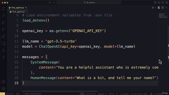Open the Testing beaker view
169x95 pixels.
click(3, 50)
